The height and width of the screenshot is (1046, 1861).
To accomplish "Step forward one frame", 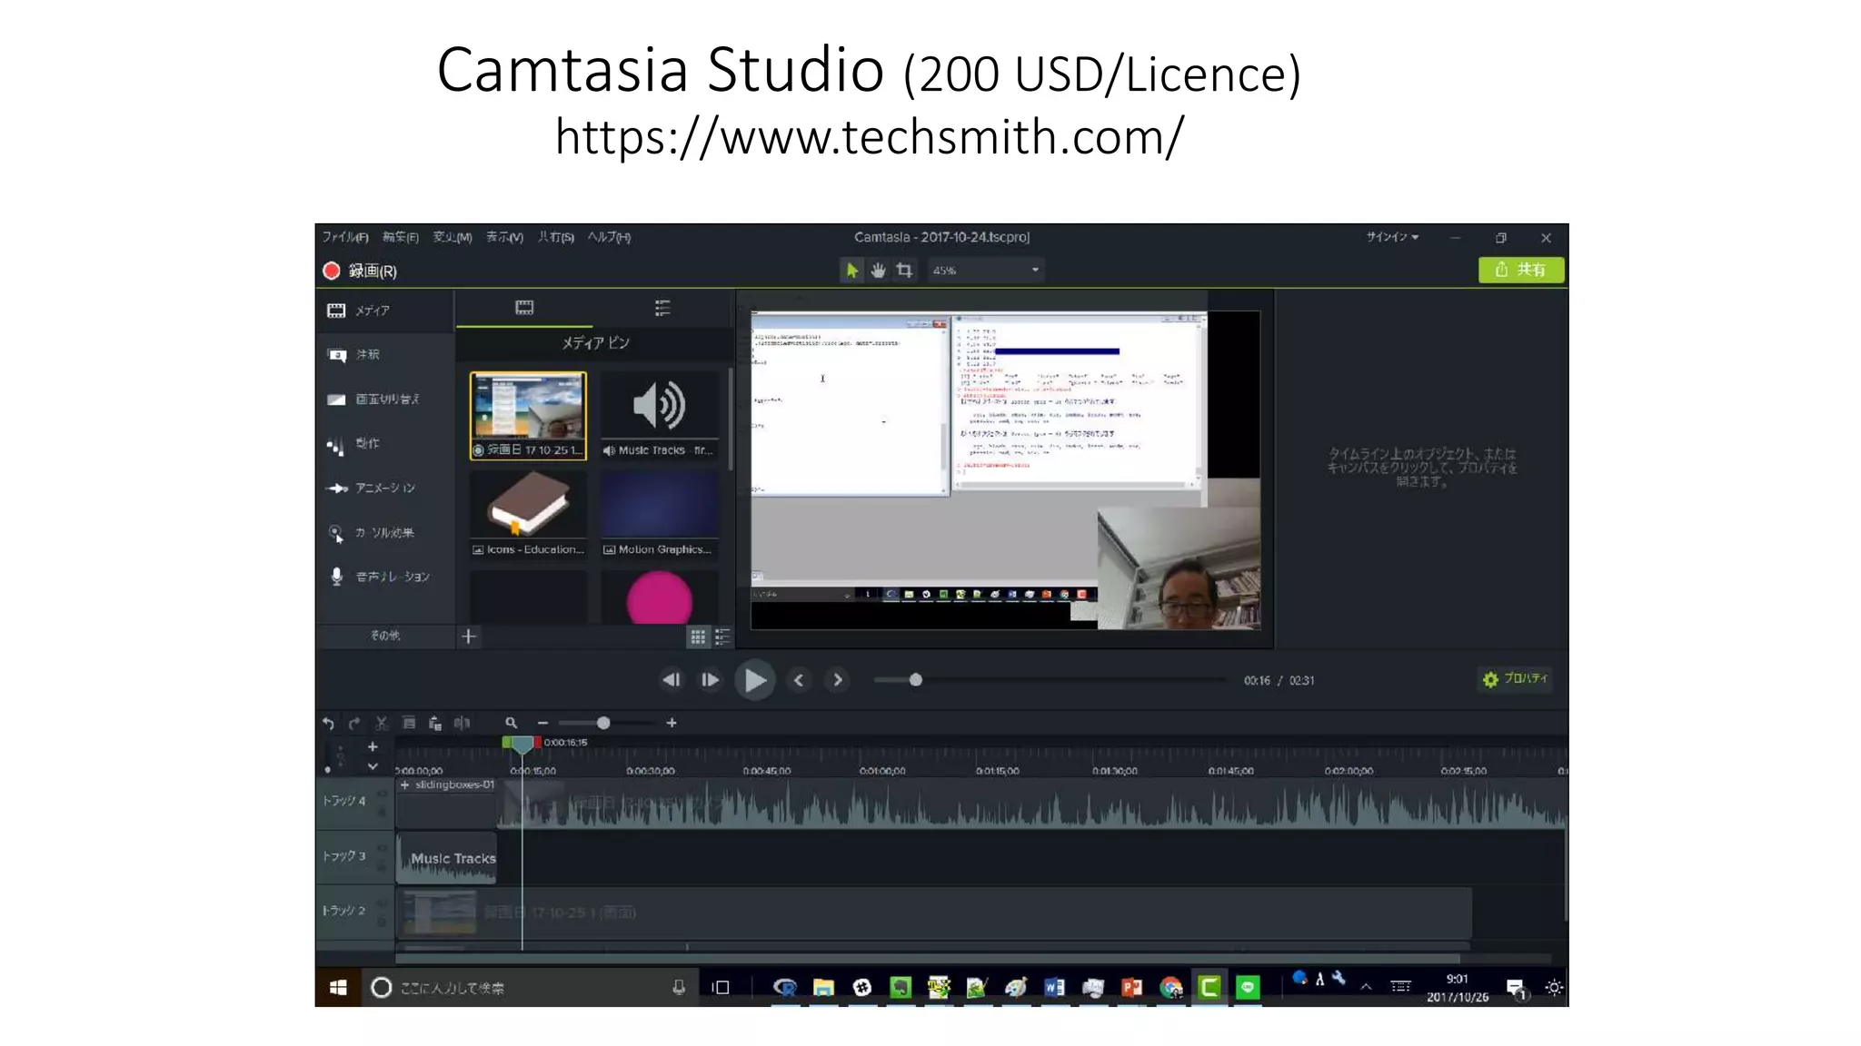I will (x=710, y=680).
